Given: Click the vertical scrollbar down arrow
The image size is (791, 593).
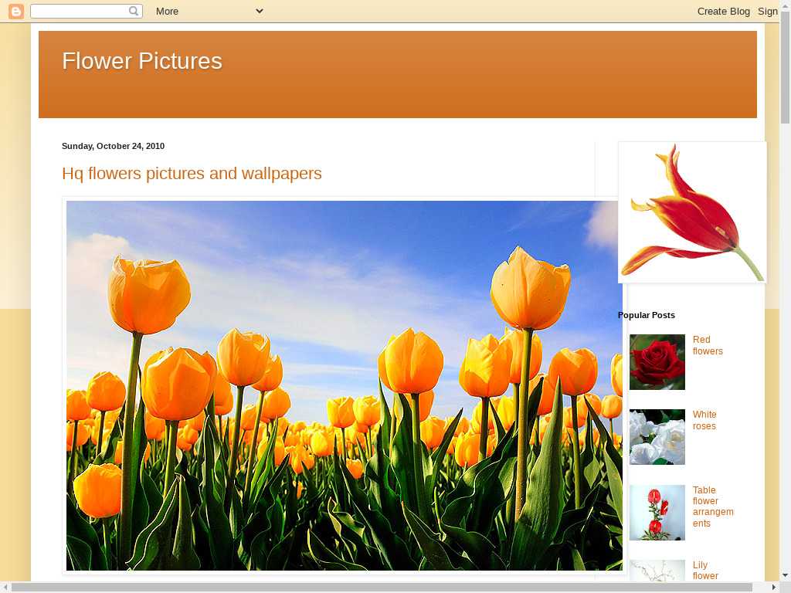Looking at the screenshot, I should coord(785,574).
